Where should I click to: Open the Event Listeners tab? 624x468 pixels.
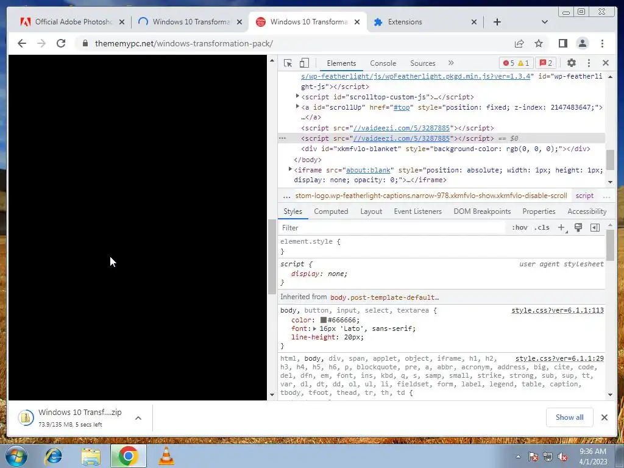417,211
